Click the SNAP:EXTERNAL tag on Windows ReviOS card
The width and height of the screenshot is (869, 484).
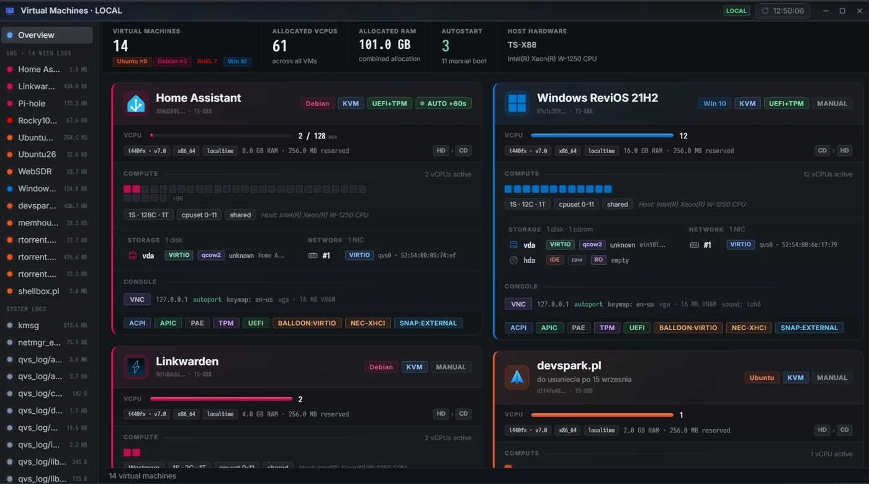point(809,328)
